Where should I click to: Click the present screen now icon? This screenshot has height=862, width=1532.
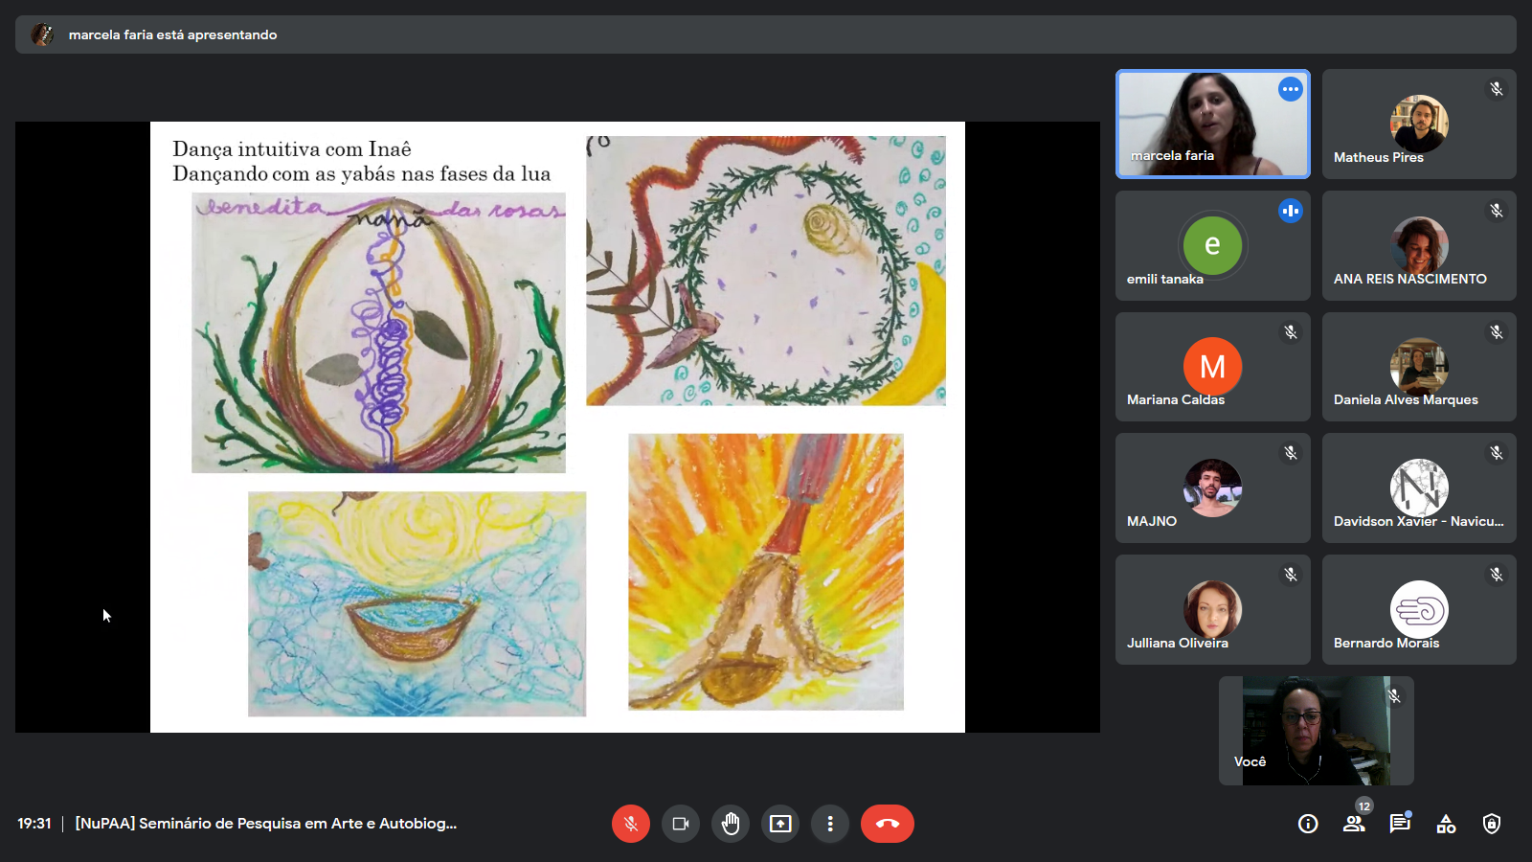click(780, 824)
